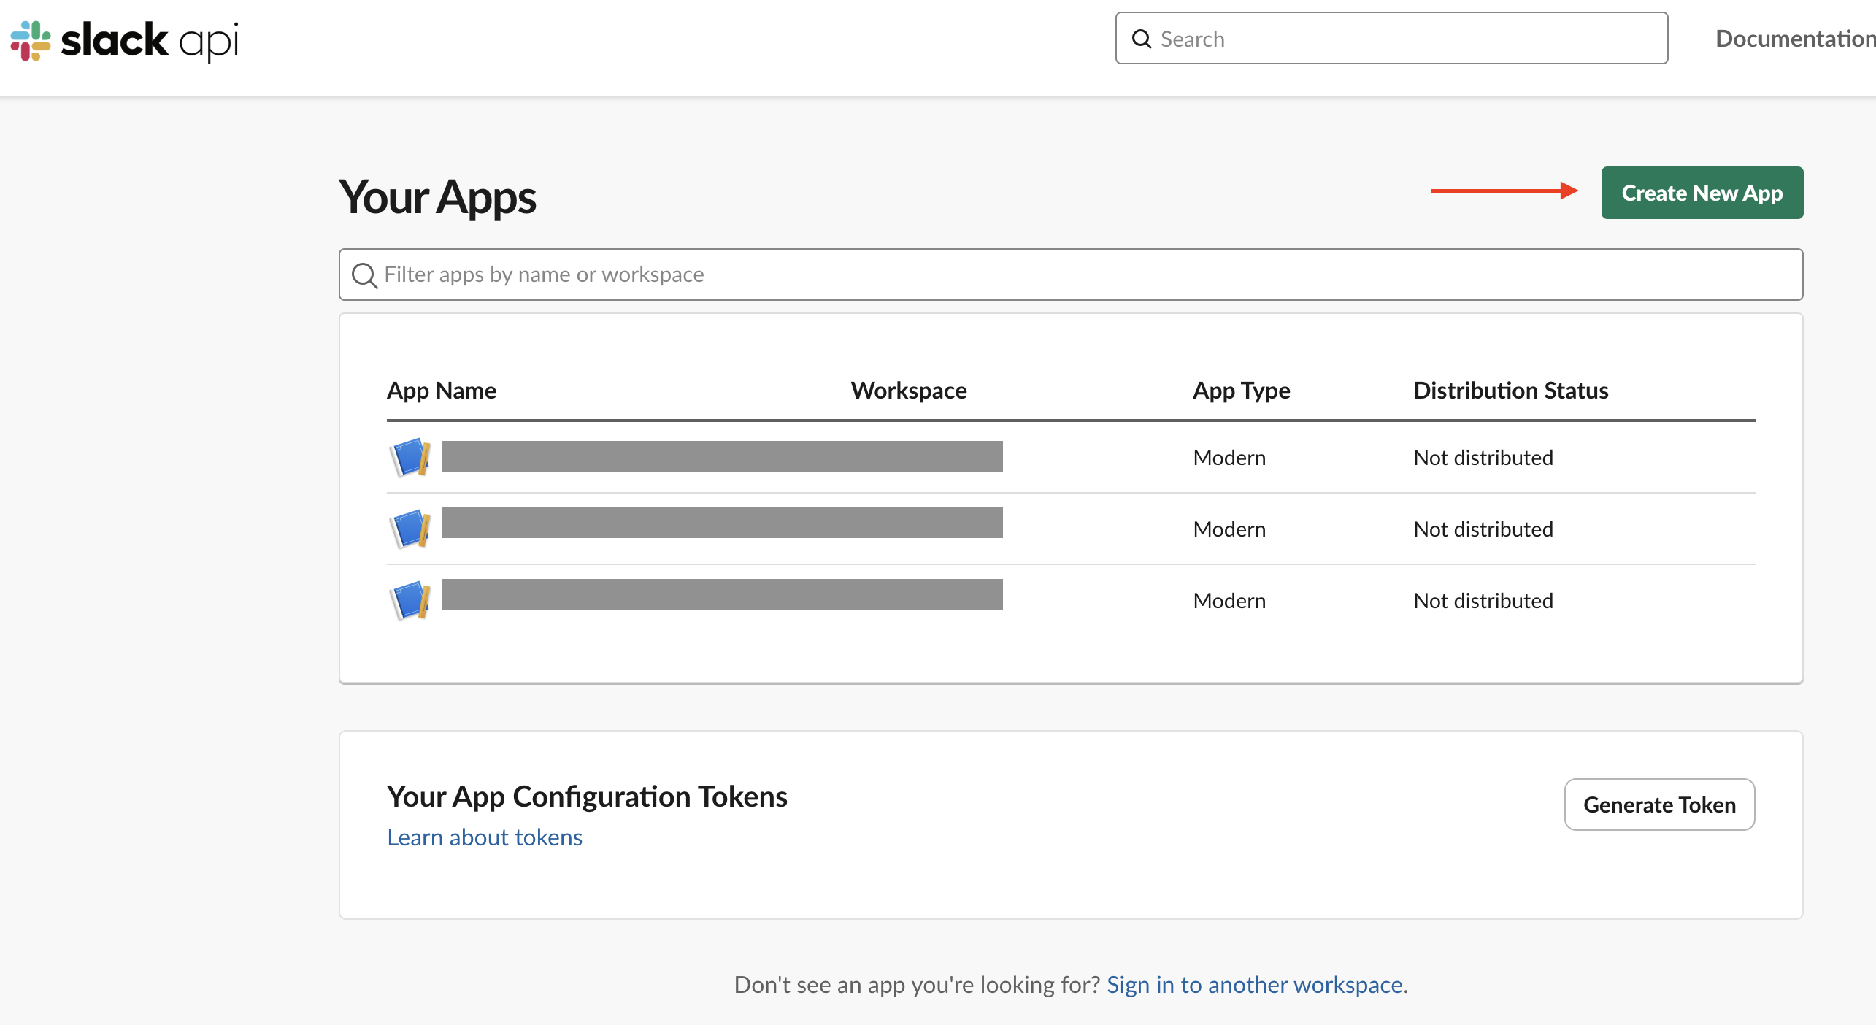1876x1025 pixels.
Task: Open the second redacted app name row
Action: pyautogui.click(x=721, y=523)
